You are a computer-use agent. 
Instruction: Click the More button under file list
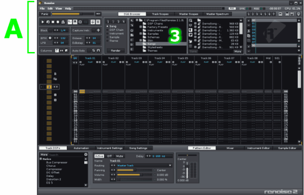[238, 51]
